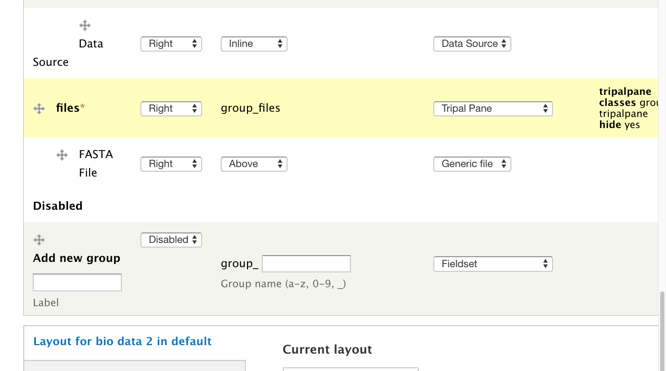Click the new group Label text field
Viewport: 666px width, 371px height.
pos(77,282)
